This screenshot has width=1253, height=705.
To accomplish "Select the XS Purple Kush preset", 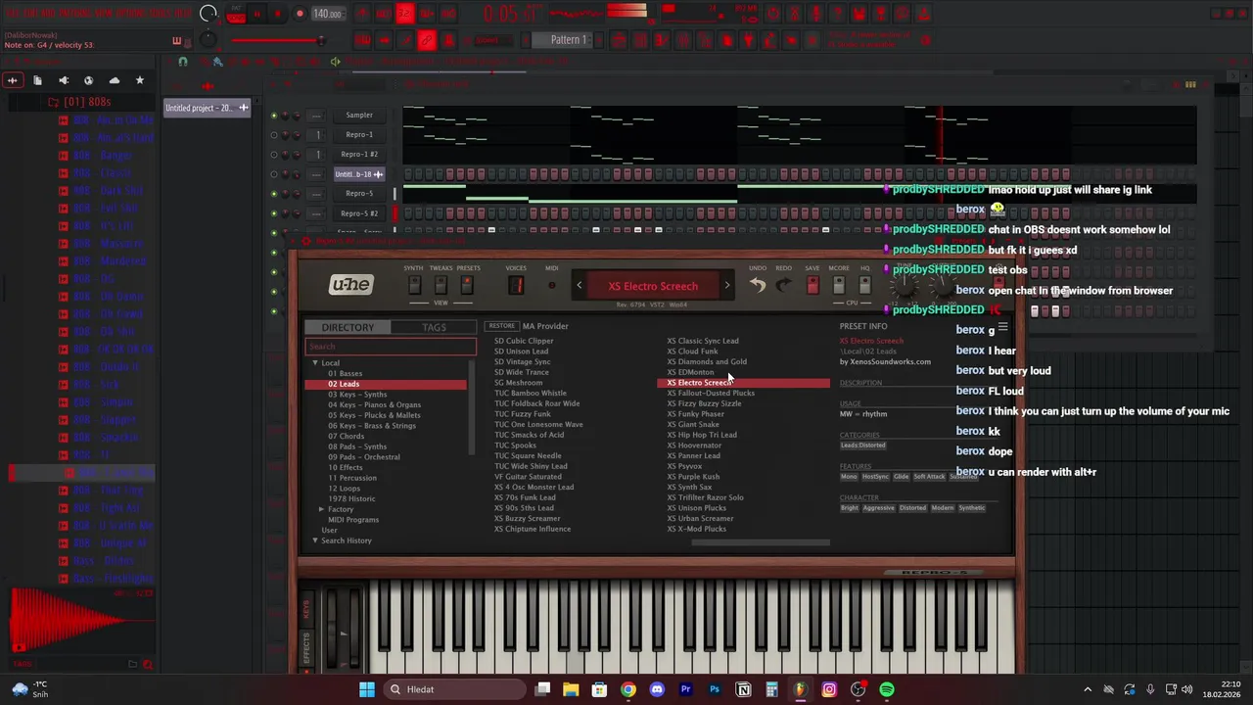I will (x=693, y=477).
